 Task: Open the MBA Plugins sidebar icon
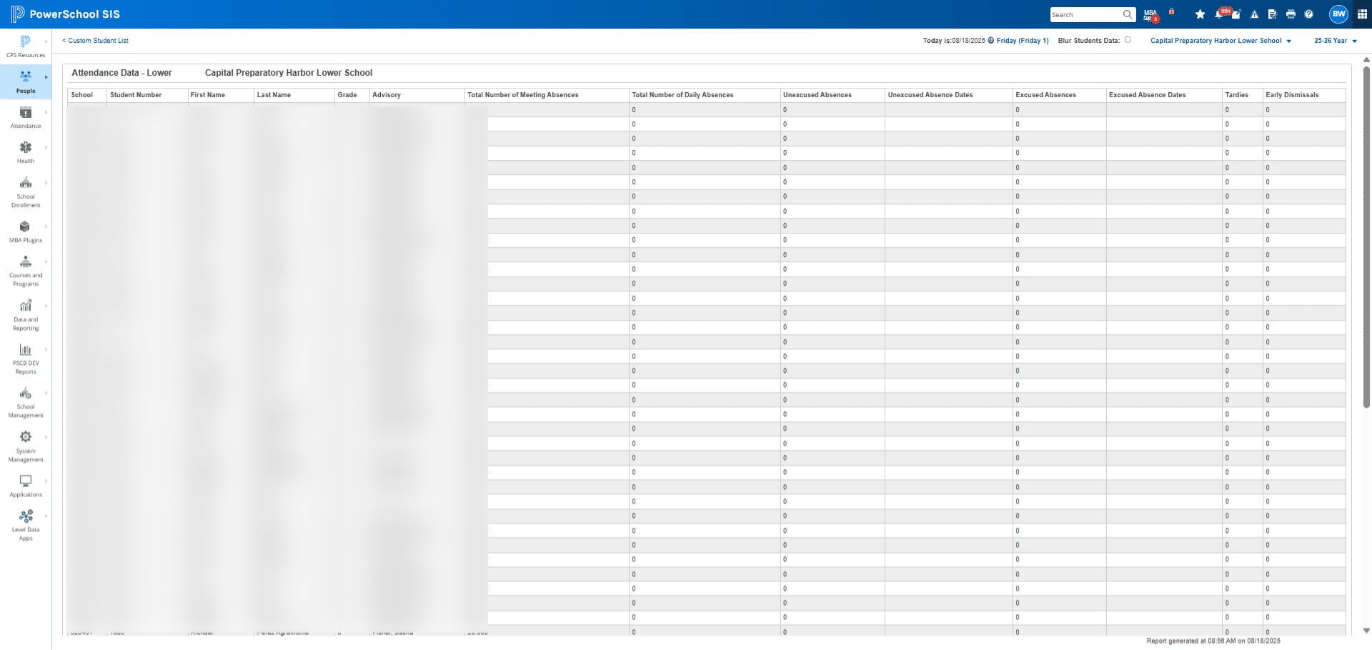tap(26, 226)
